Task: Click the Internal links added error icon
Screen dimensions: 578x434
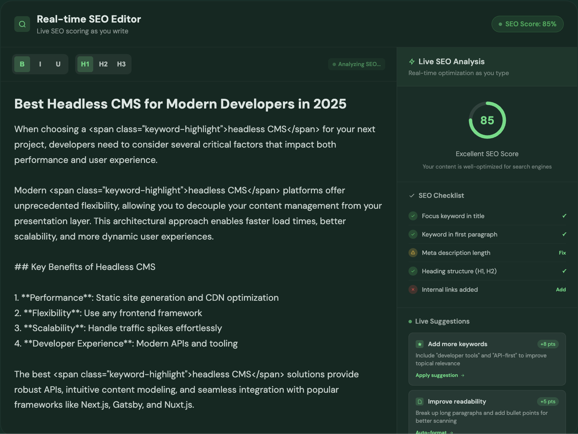Action: 413,289
